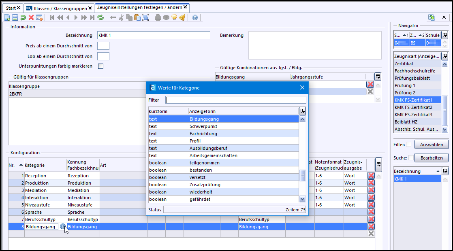Click the Bearbeiten button
The image size is (453, 251).
431,157
